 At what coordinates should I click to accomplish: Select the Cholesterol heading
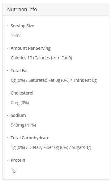tap(22, 93)
